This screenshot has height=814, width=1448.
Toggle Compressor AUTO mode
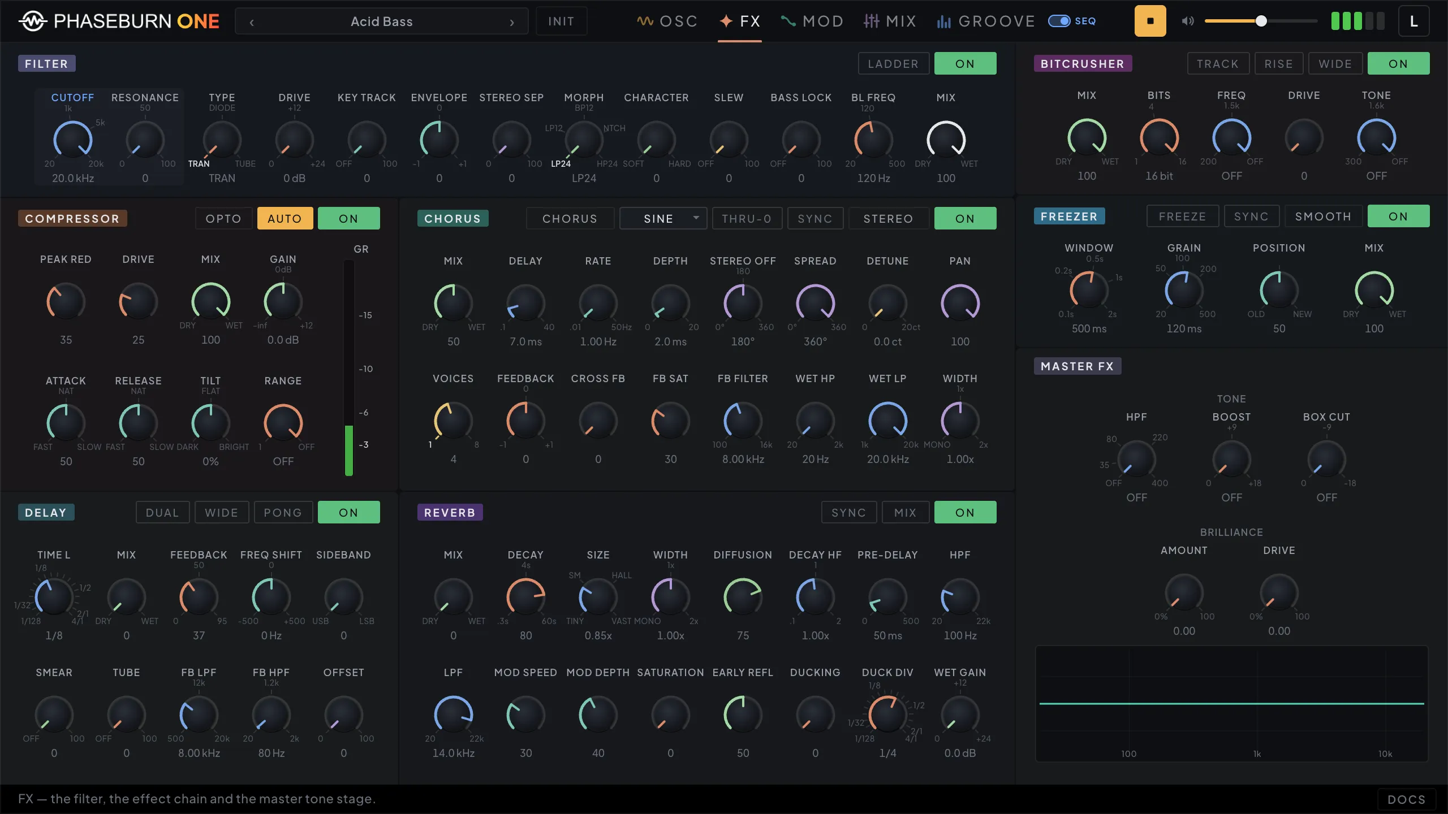coord(285,219)
